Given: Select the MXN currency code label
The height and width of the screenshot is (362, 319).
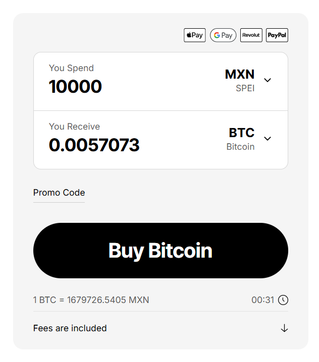Looking at the screenshot, I should tap(240, 75).
